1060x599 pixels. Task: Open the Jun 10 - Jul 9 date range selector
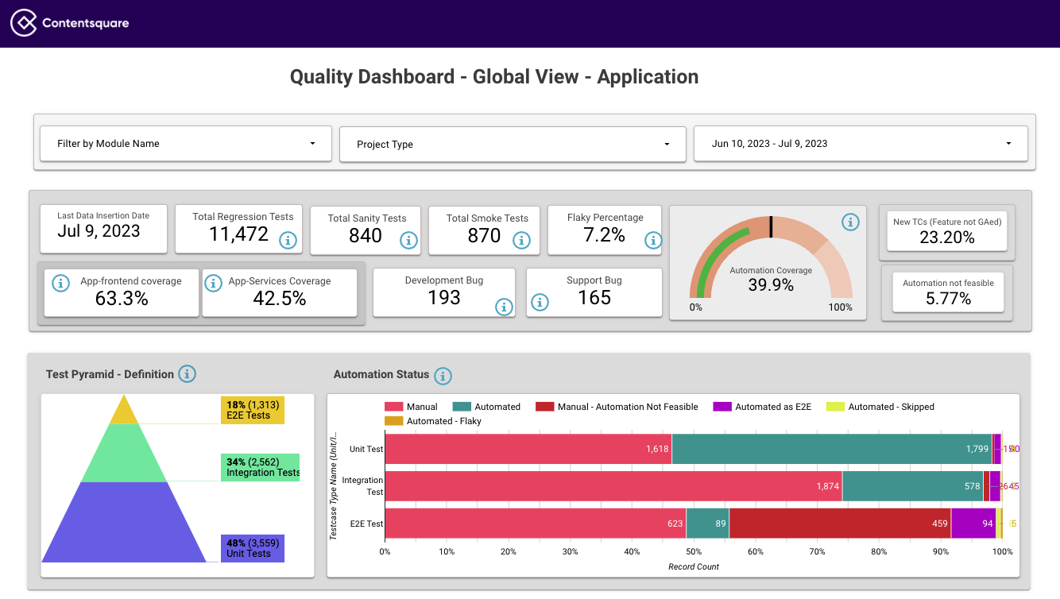point(861,144)
